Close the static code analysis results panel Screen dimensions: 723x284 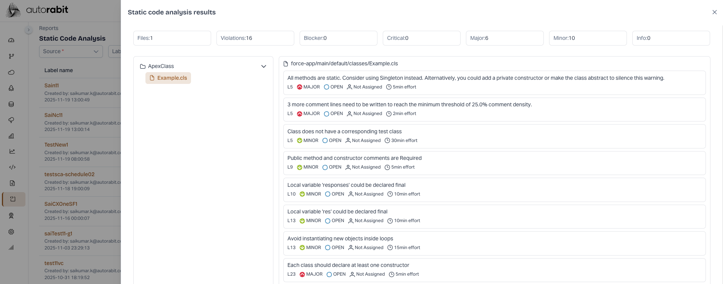[714, 12]
